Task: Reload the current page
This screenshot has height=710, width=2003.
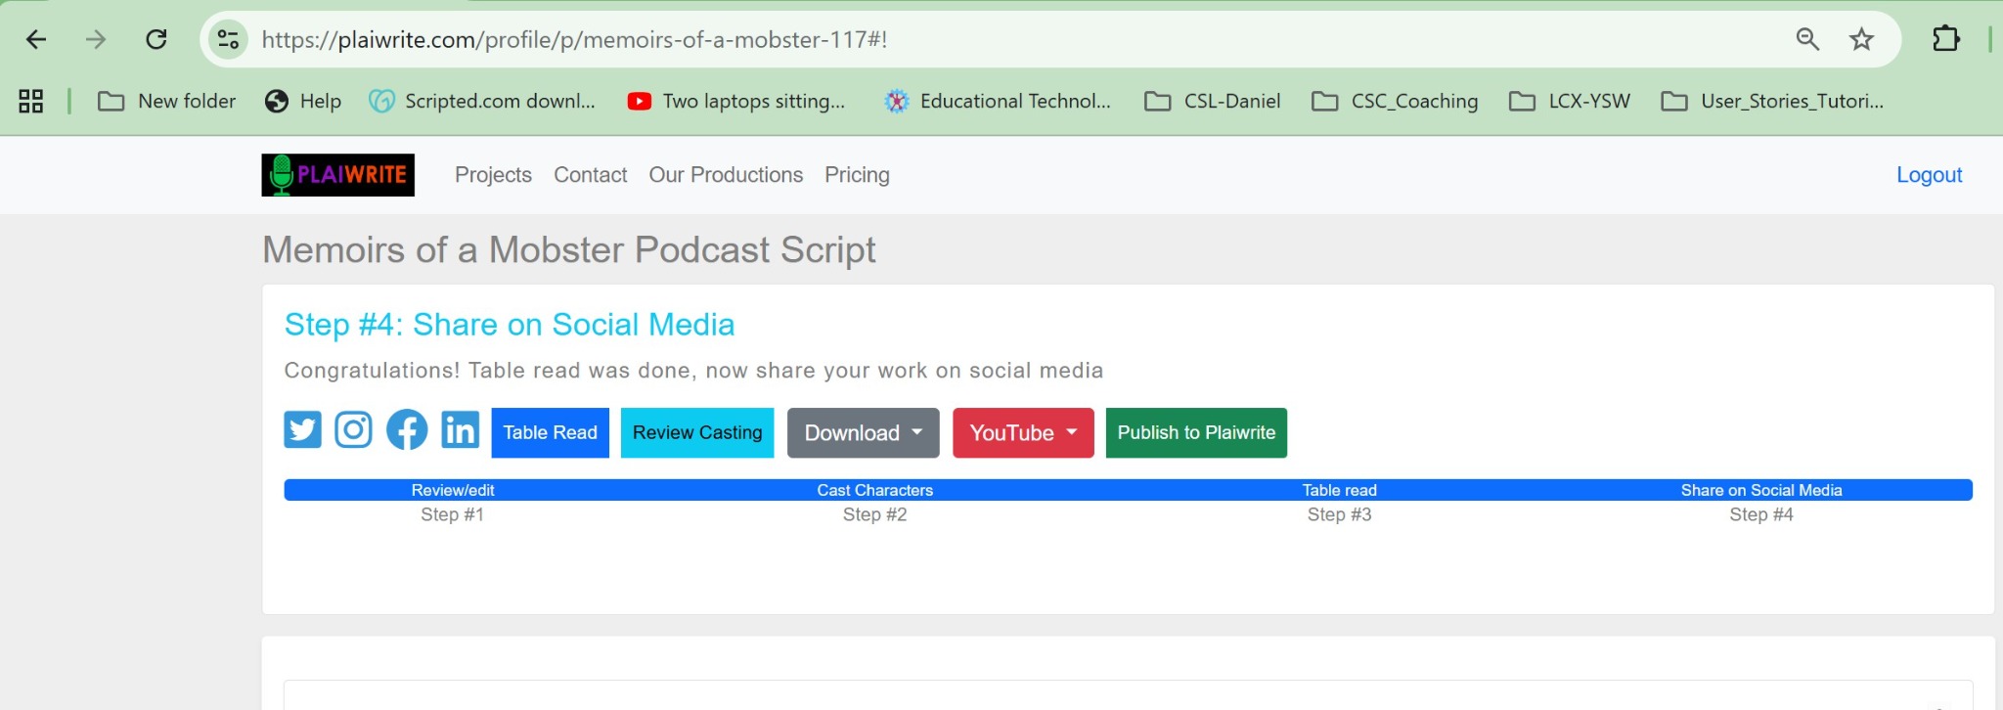Action: pos(156,39)
